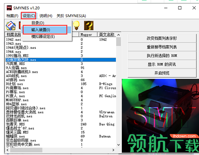199x155 pixels.
Task: Select the 75宾果.NES file
Action: click(61, 64)
